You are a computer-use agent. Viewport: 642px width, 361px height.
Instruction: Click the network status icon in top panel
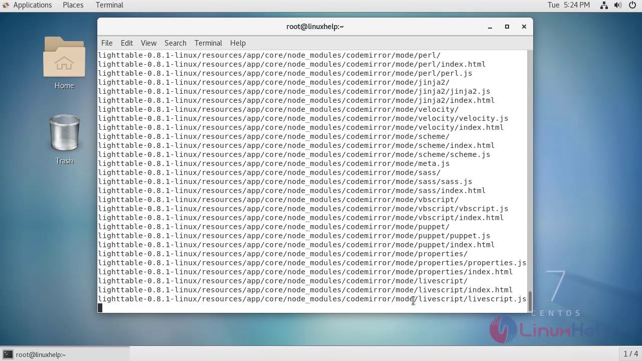pos(604,5)
